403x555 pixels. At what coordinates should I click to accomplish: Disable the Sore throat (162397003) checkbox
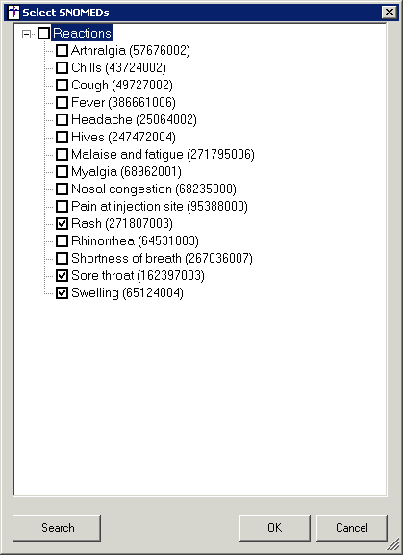62,276
